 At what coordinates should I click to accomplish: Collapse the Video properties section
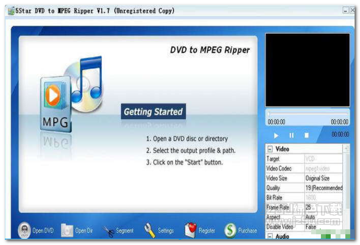270,149
